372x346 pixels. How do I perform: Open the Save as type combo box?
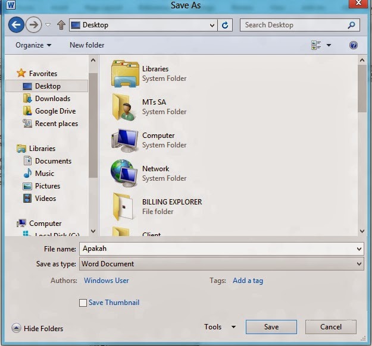tap(221, 264)
